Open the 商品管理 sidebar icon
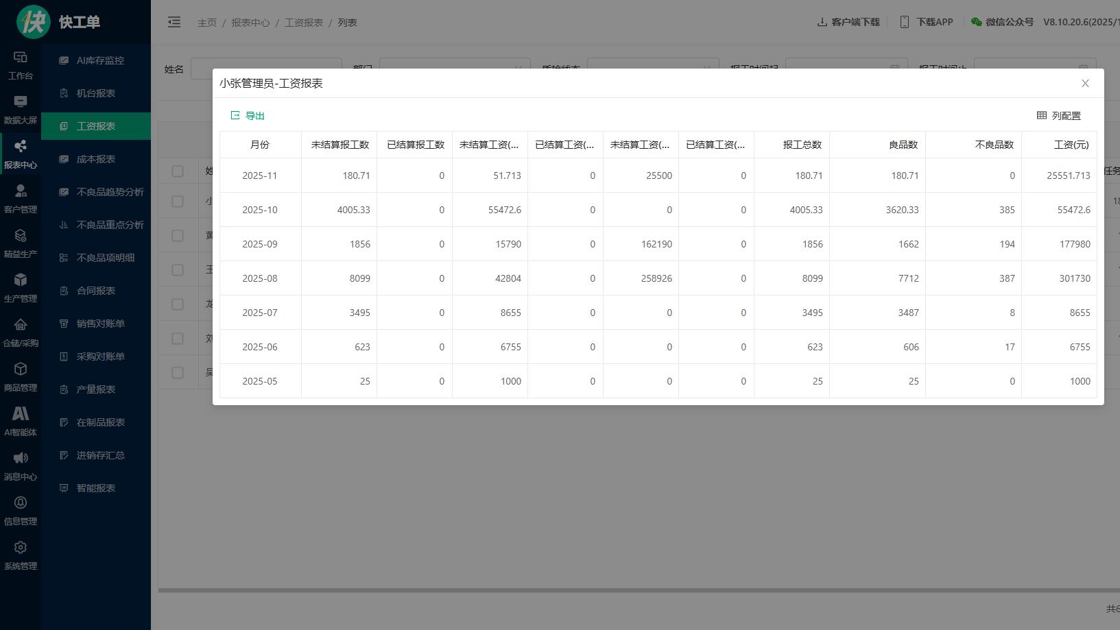 click(x=21, y=369)
